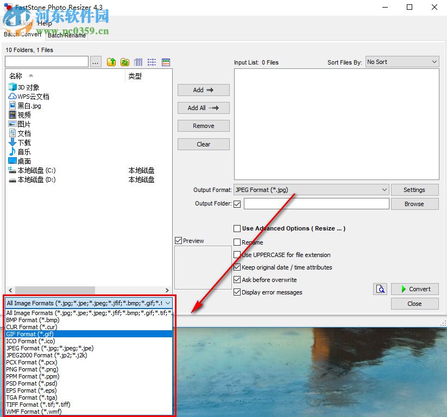447x417 pixels.
Task: Browse for the output folder
Action: coord(414,204)
